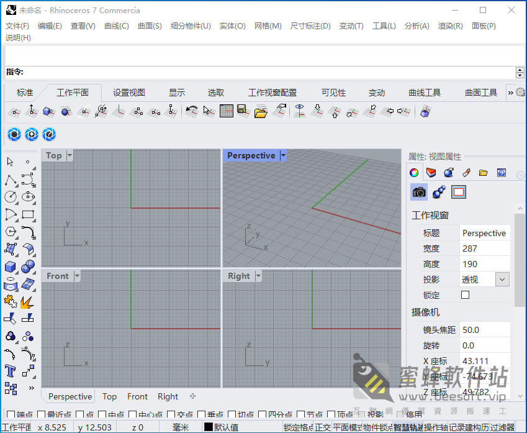Select the circle tool in left toolbar
527x433 pixels.
click(11, 197)
